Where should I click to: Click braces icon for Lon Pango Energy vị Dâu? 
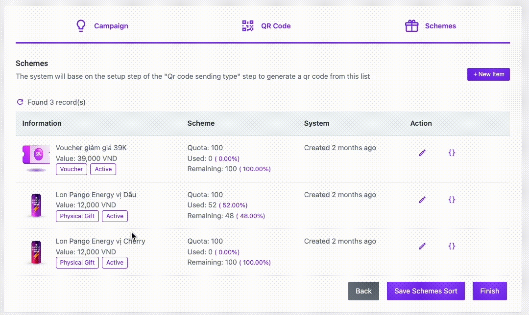pyautogui.click(x=452, y=200)
